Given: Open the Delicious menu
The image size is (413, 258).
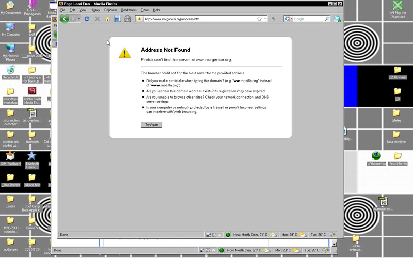Looking at the screenshot, I should [110, 10].
